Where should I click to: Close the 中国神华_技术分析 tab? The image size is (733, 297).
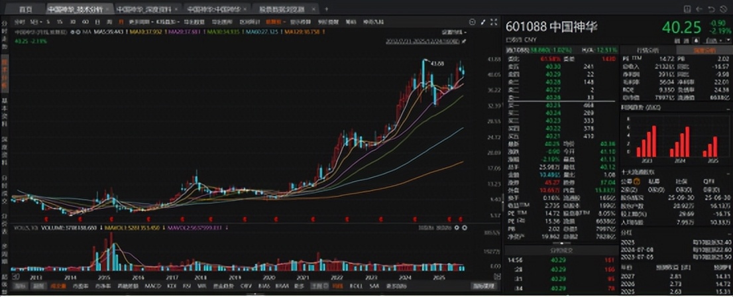pos(109,10)
